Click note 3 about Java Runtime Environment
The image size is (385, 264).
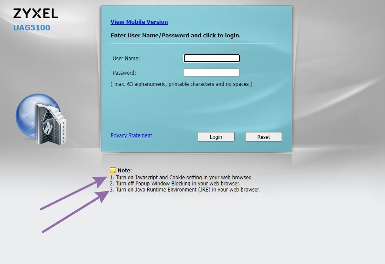(x=185, y=190)
